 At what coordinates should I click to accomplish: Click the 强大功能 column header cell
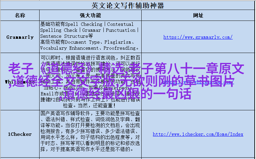pyautogui.click(x=90, y=15)
